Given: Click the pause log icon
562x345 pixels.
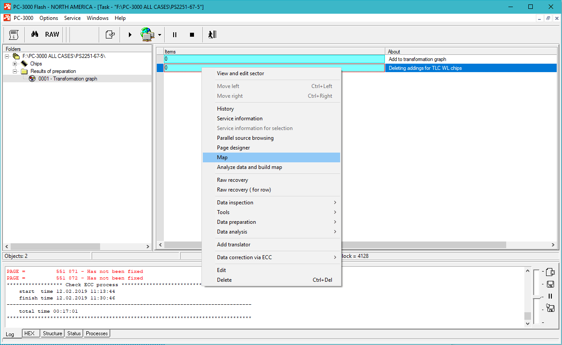Looking at the screenshot, I should click(550, 296).
